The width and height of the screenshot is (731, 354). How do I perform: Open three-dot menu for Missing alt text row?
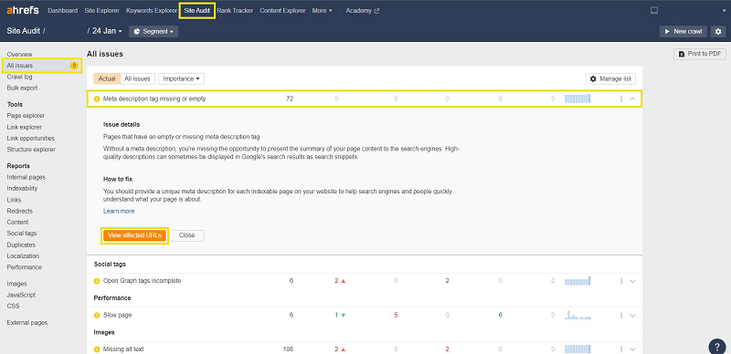pos(621,349)
